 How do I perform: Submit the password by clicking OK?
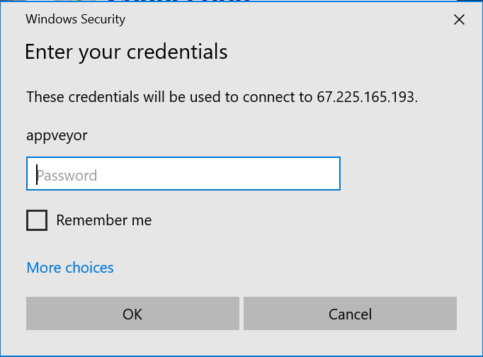point(132,314)
